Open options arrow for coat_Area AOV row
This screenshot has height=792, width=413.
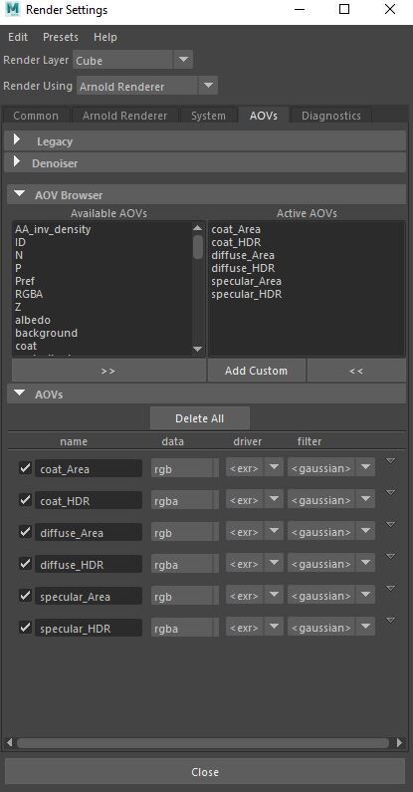point(390,460)
